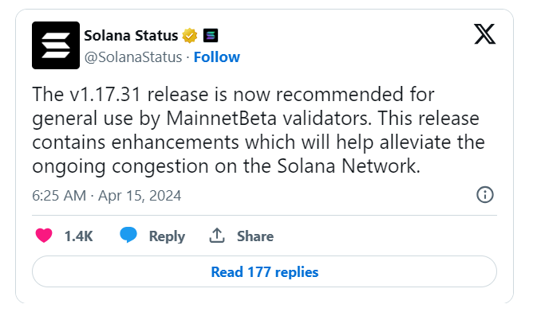Click the share upload arrow icon
Image resolution: width=537 pixels, height=312 pixels.
[217, 236]
